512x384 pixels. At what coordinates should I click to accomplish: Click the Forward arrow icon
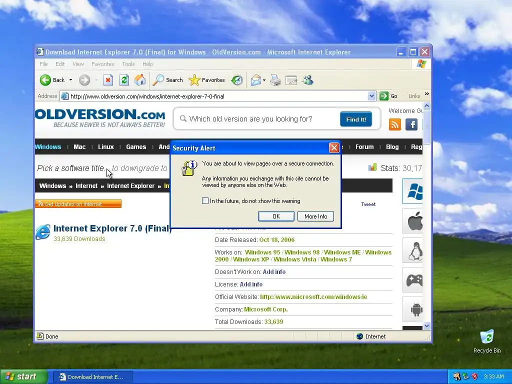[84, 80]
